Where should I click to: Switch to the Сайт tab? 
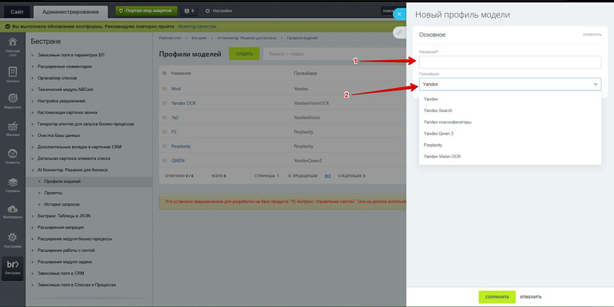click(x=17, y=11)
